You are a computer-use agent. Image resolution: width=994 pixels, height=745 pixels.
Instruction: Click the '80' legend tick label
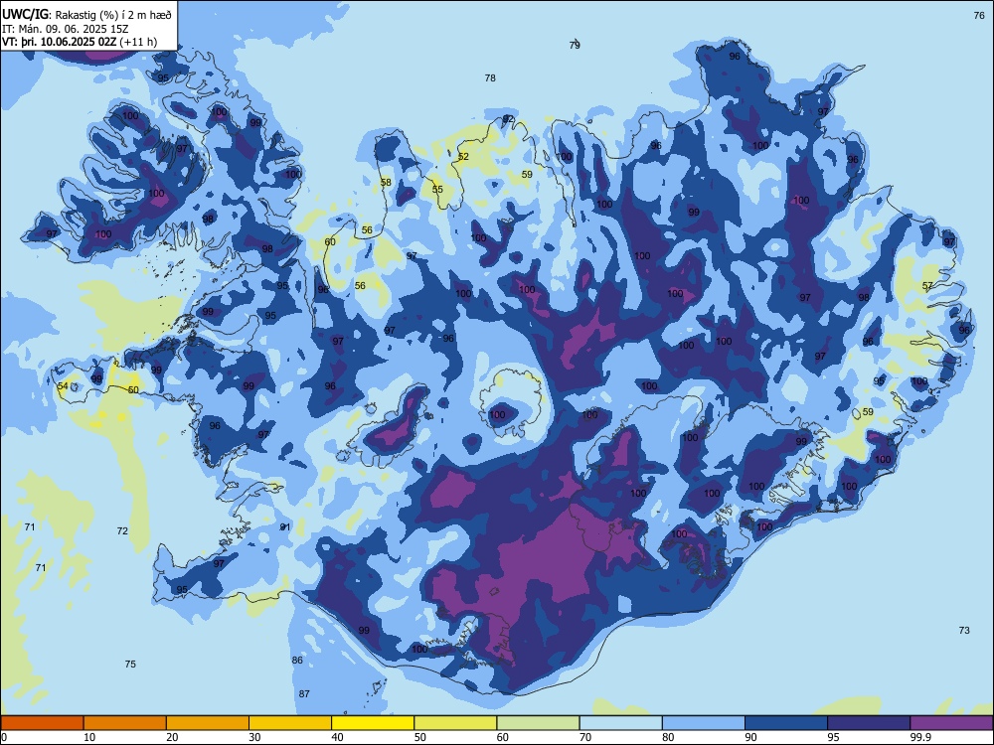pos(668,737)
